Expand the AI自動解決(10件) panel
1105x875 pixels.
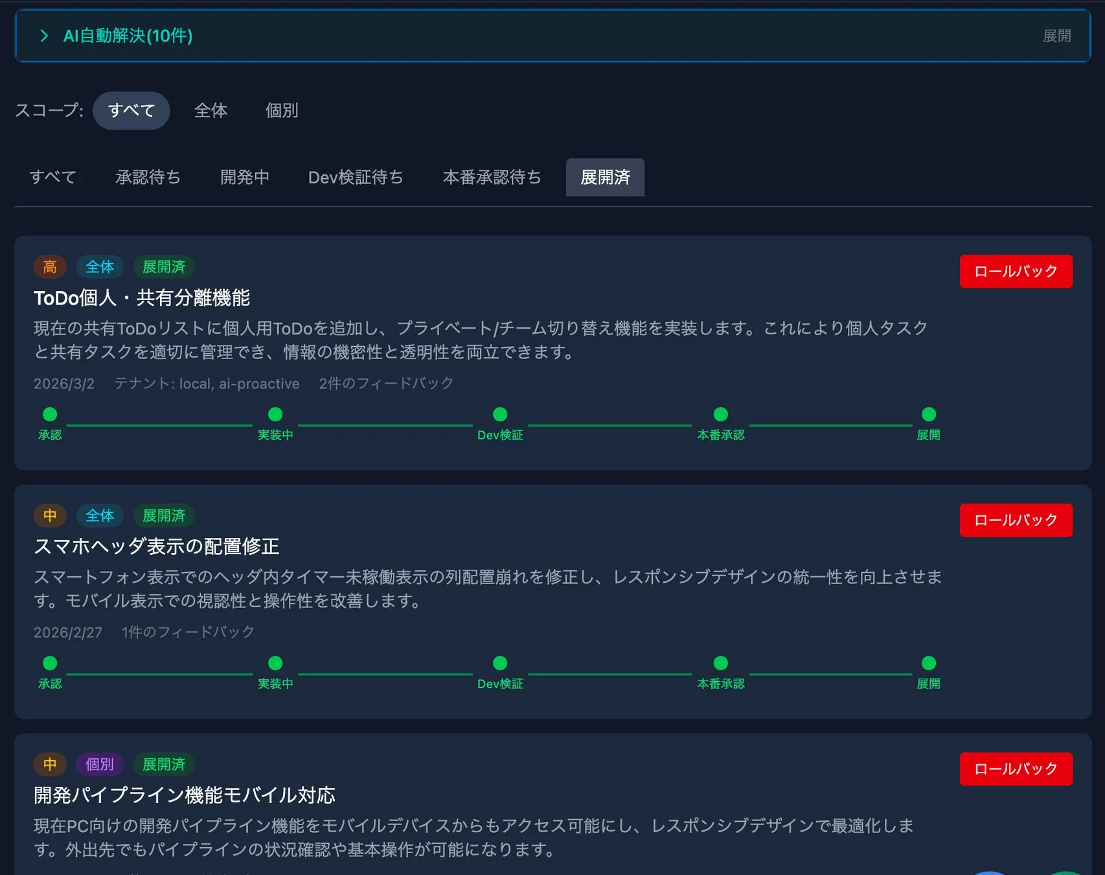point(126,37)
